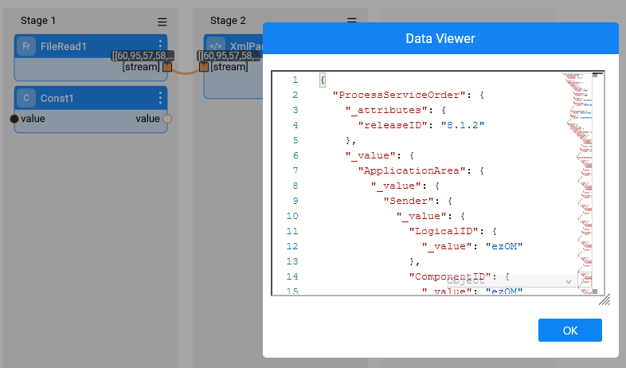Image resolution: width=626 pixels, height=368 pixels.
Task: Open the Object type dropdown
Action: click(x=510, y=281)
